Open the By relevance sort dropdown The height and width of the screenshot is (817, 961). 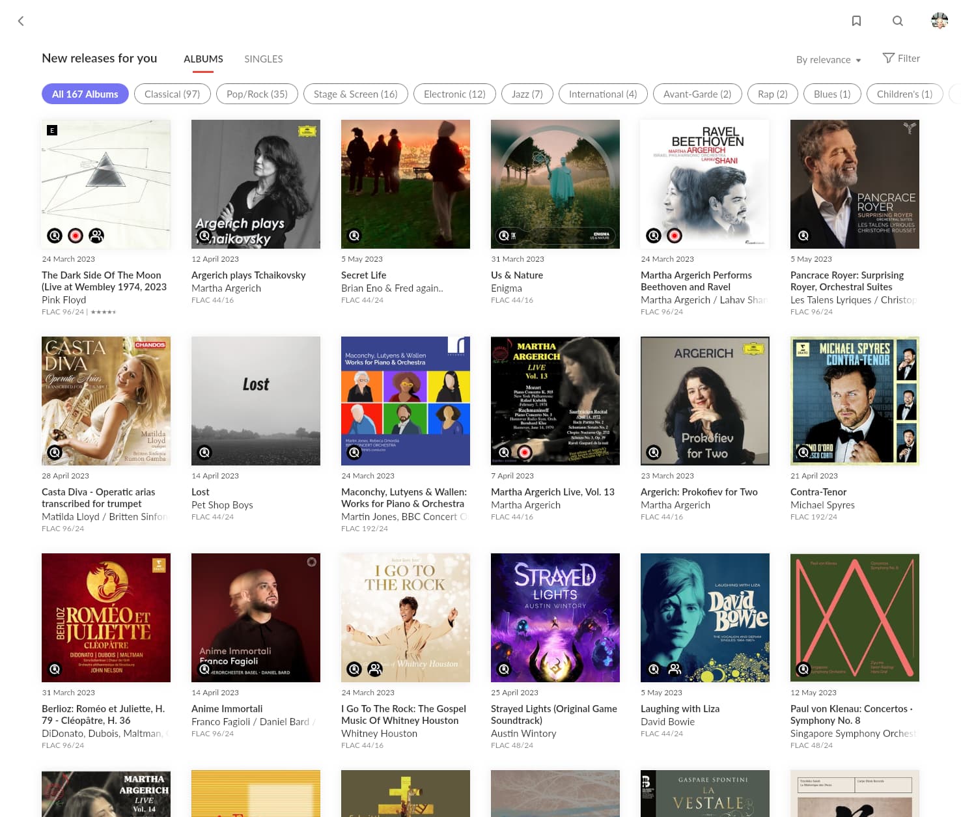tap(828, 59)
